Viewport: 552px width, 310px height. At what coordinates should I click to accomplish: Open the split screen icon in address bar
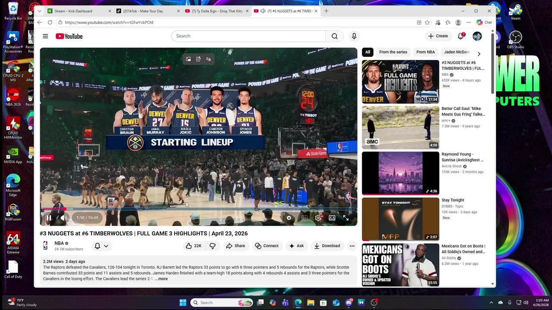(419, 22)
